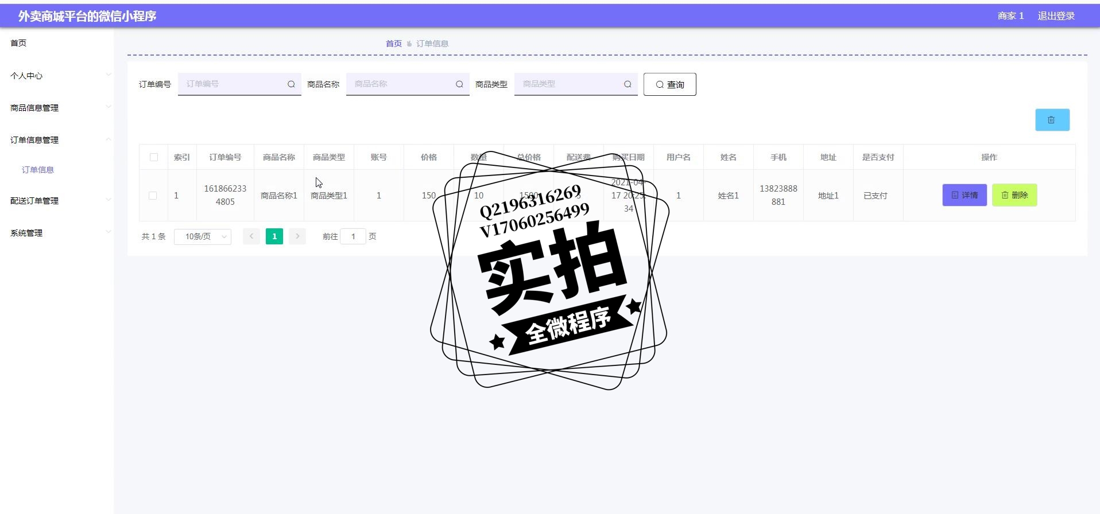This screenshot has width=1100, height=514.
Task: Click 商品名称1 table cell
Action: tap(279, 196)
